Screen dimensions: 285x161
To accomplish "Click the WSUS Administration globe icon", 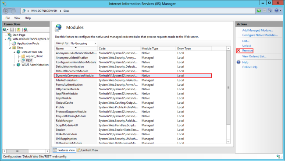I will [x=18, y=65].
